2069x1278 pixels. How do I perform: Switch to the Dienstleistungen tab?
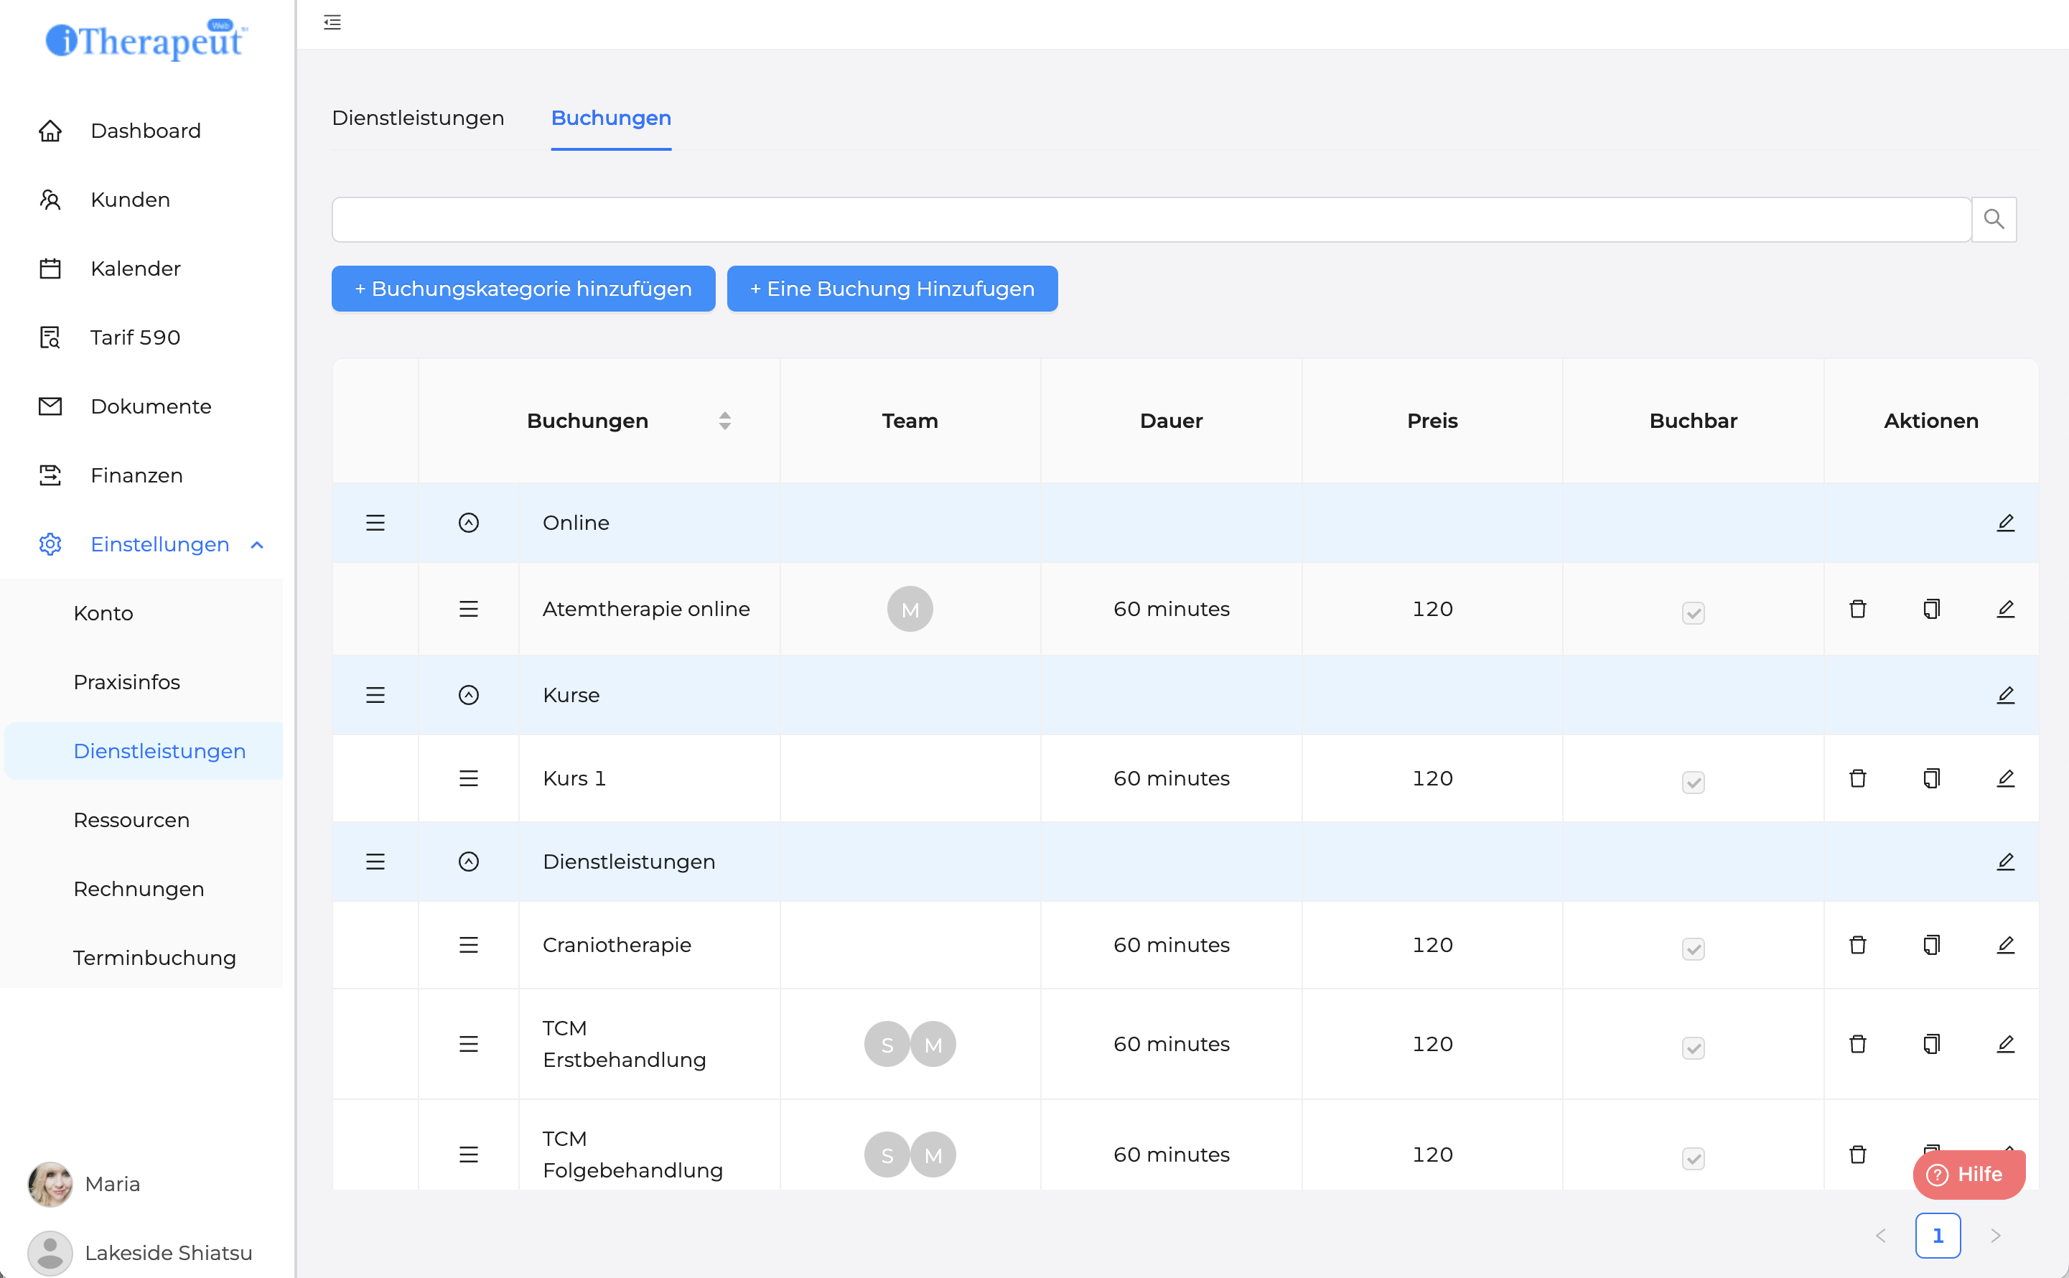418,118
